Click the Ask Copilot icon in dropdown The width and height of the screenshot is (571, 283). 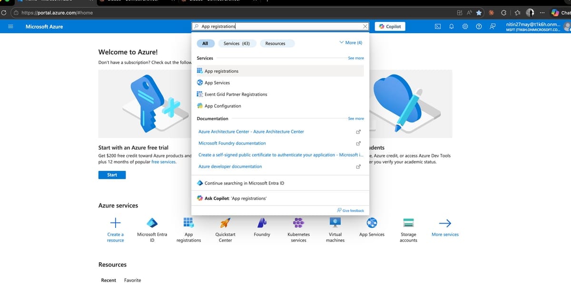coord(200,198)
